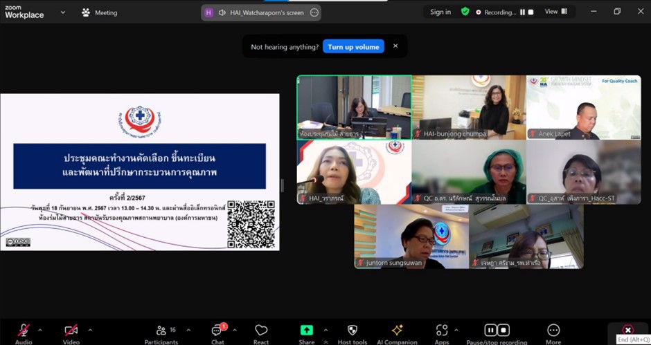Select the QC อ.ดร. นริลักษณ์ video tile
651x345 pixels.
pos(469,172)
